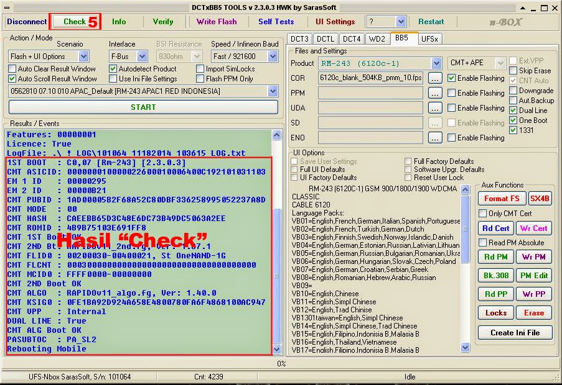562x385 pixels.
Task: Toggle PPM Enable Flashing checkbox
Action: 452,93
